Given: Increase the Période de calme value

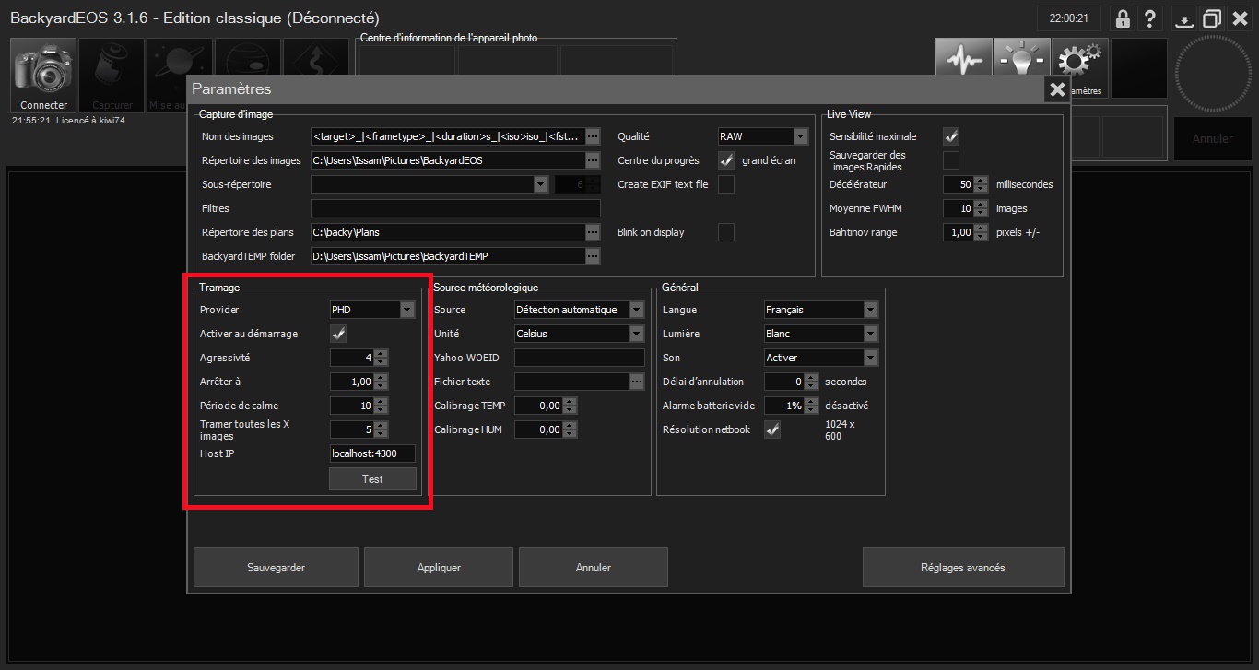Looking at the screenshot, I should click(x=382, y=402).
